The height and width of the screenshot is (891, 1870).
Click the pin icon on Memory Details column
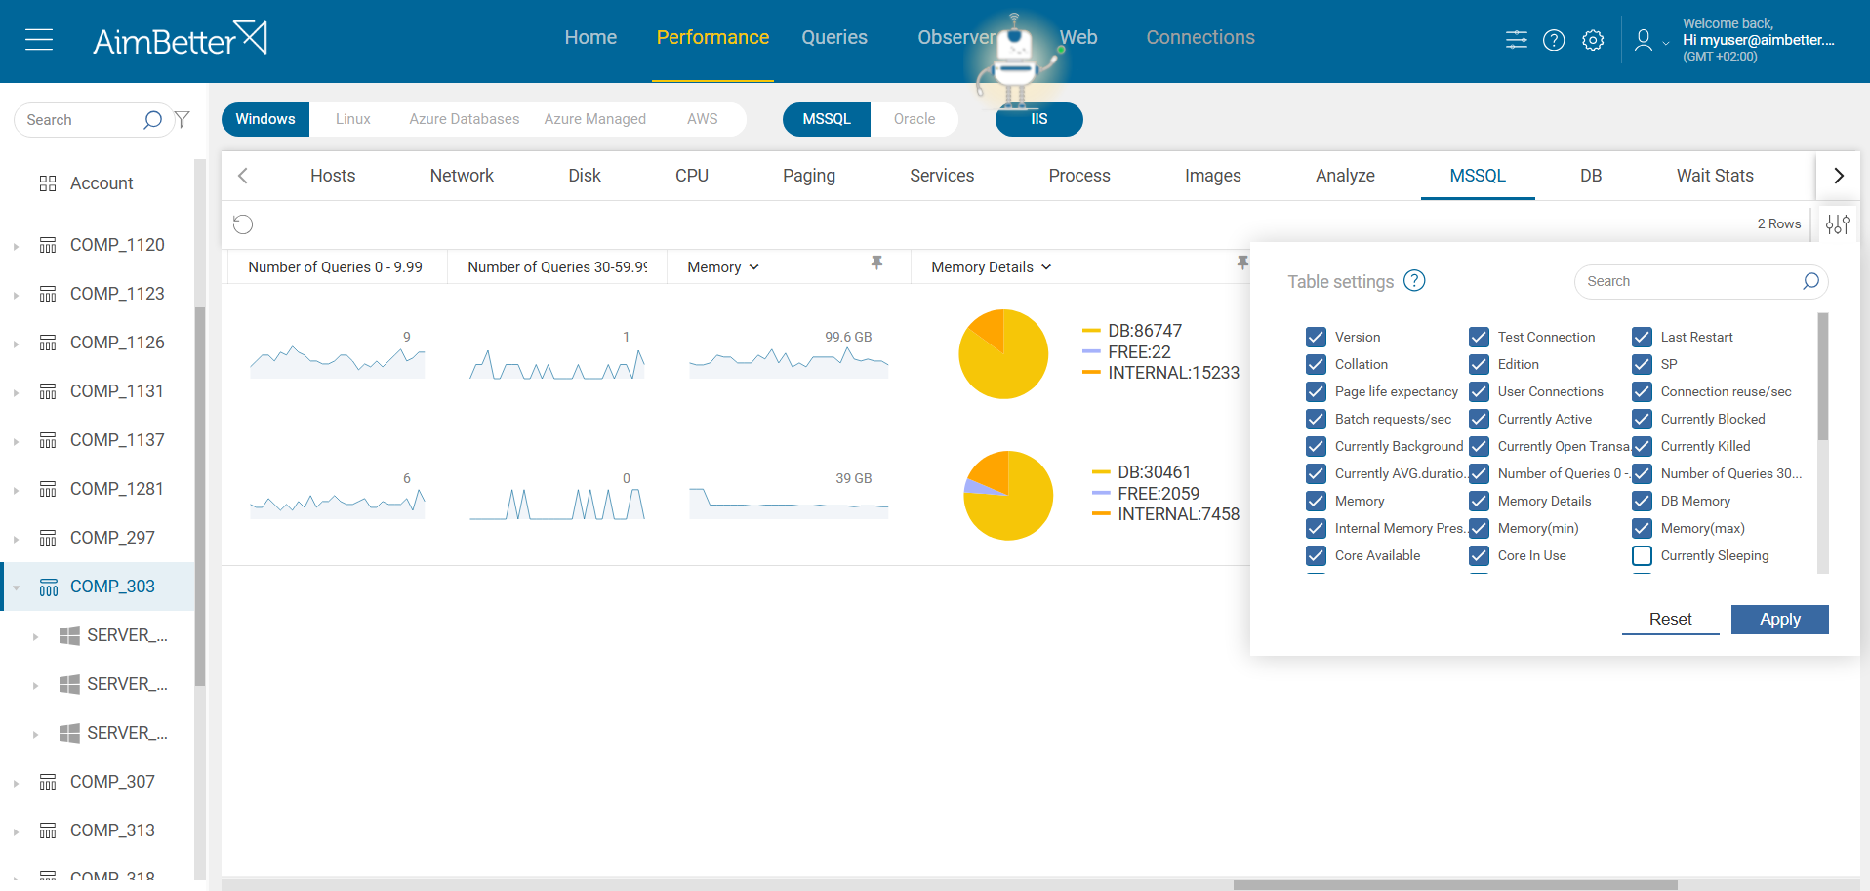point(1241,263)
